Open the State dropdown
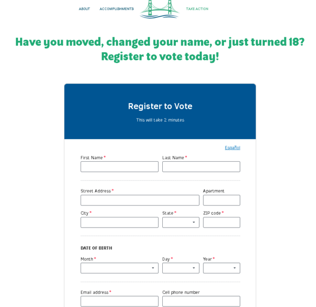 pyautogui.click(x=180, y=223)
